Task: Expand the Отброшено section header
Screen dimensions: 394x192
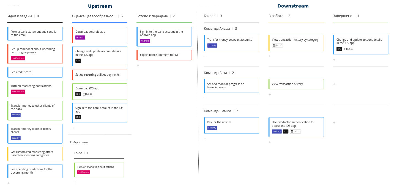Action: 79,142
